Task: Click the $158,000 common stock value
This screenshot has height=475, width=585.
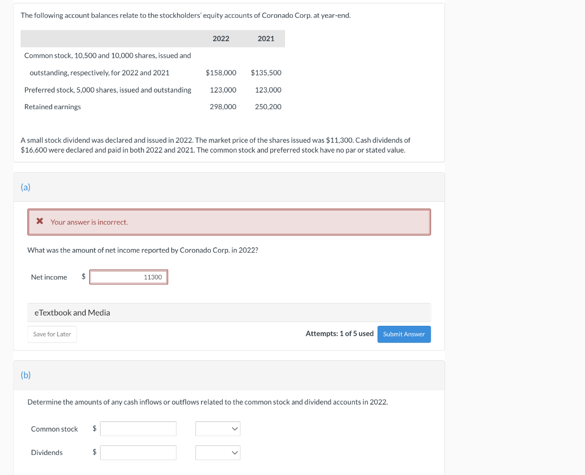Action: point(221,73)
